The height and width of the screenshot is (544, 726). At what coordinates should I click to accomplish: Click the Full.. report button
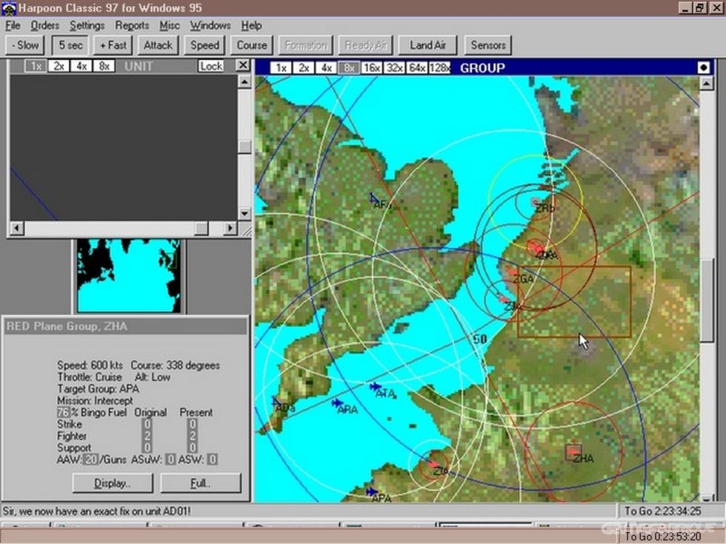pos(201,483)
